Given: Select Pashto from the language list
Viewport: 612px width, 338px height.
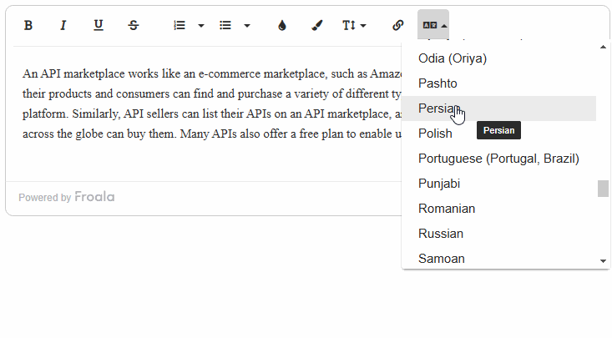Looking at the screenshot, I should [x=498, y=83].
